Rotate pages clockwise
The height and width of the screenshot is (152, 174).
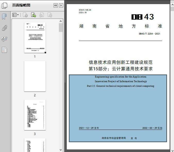click(x=50, y=15)
